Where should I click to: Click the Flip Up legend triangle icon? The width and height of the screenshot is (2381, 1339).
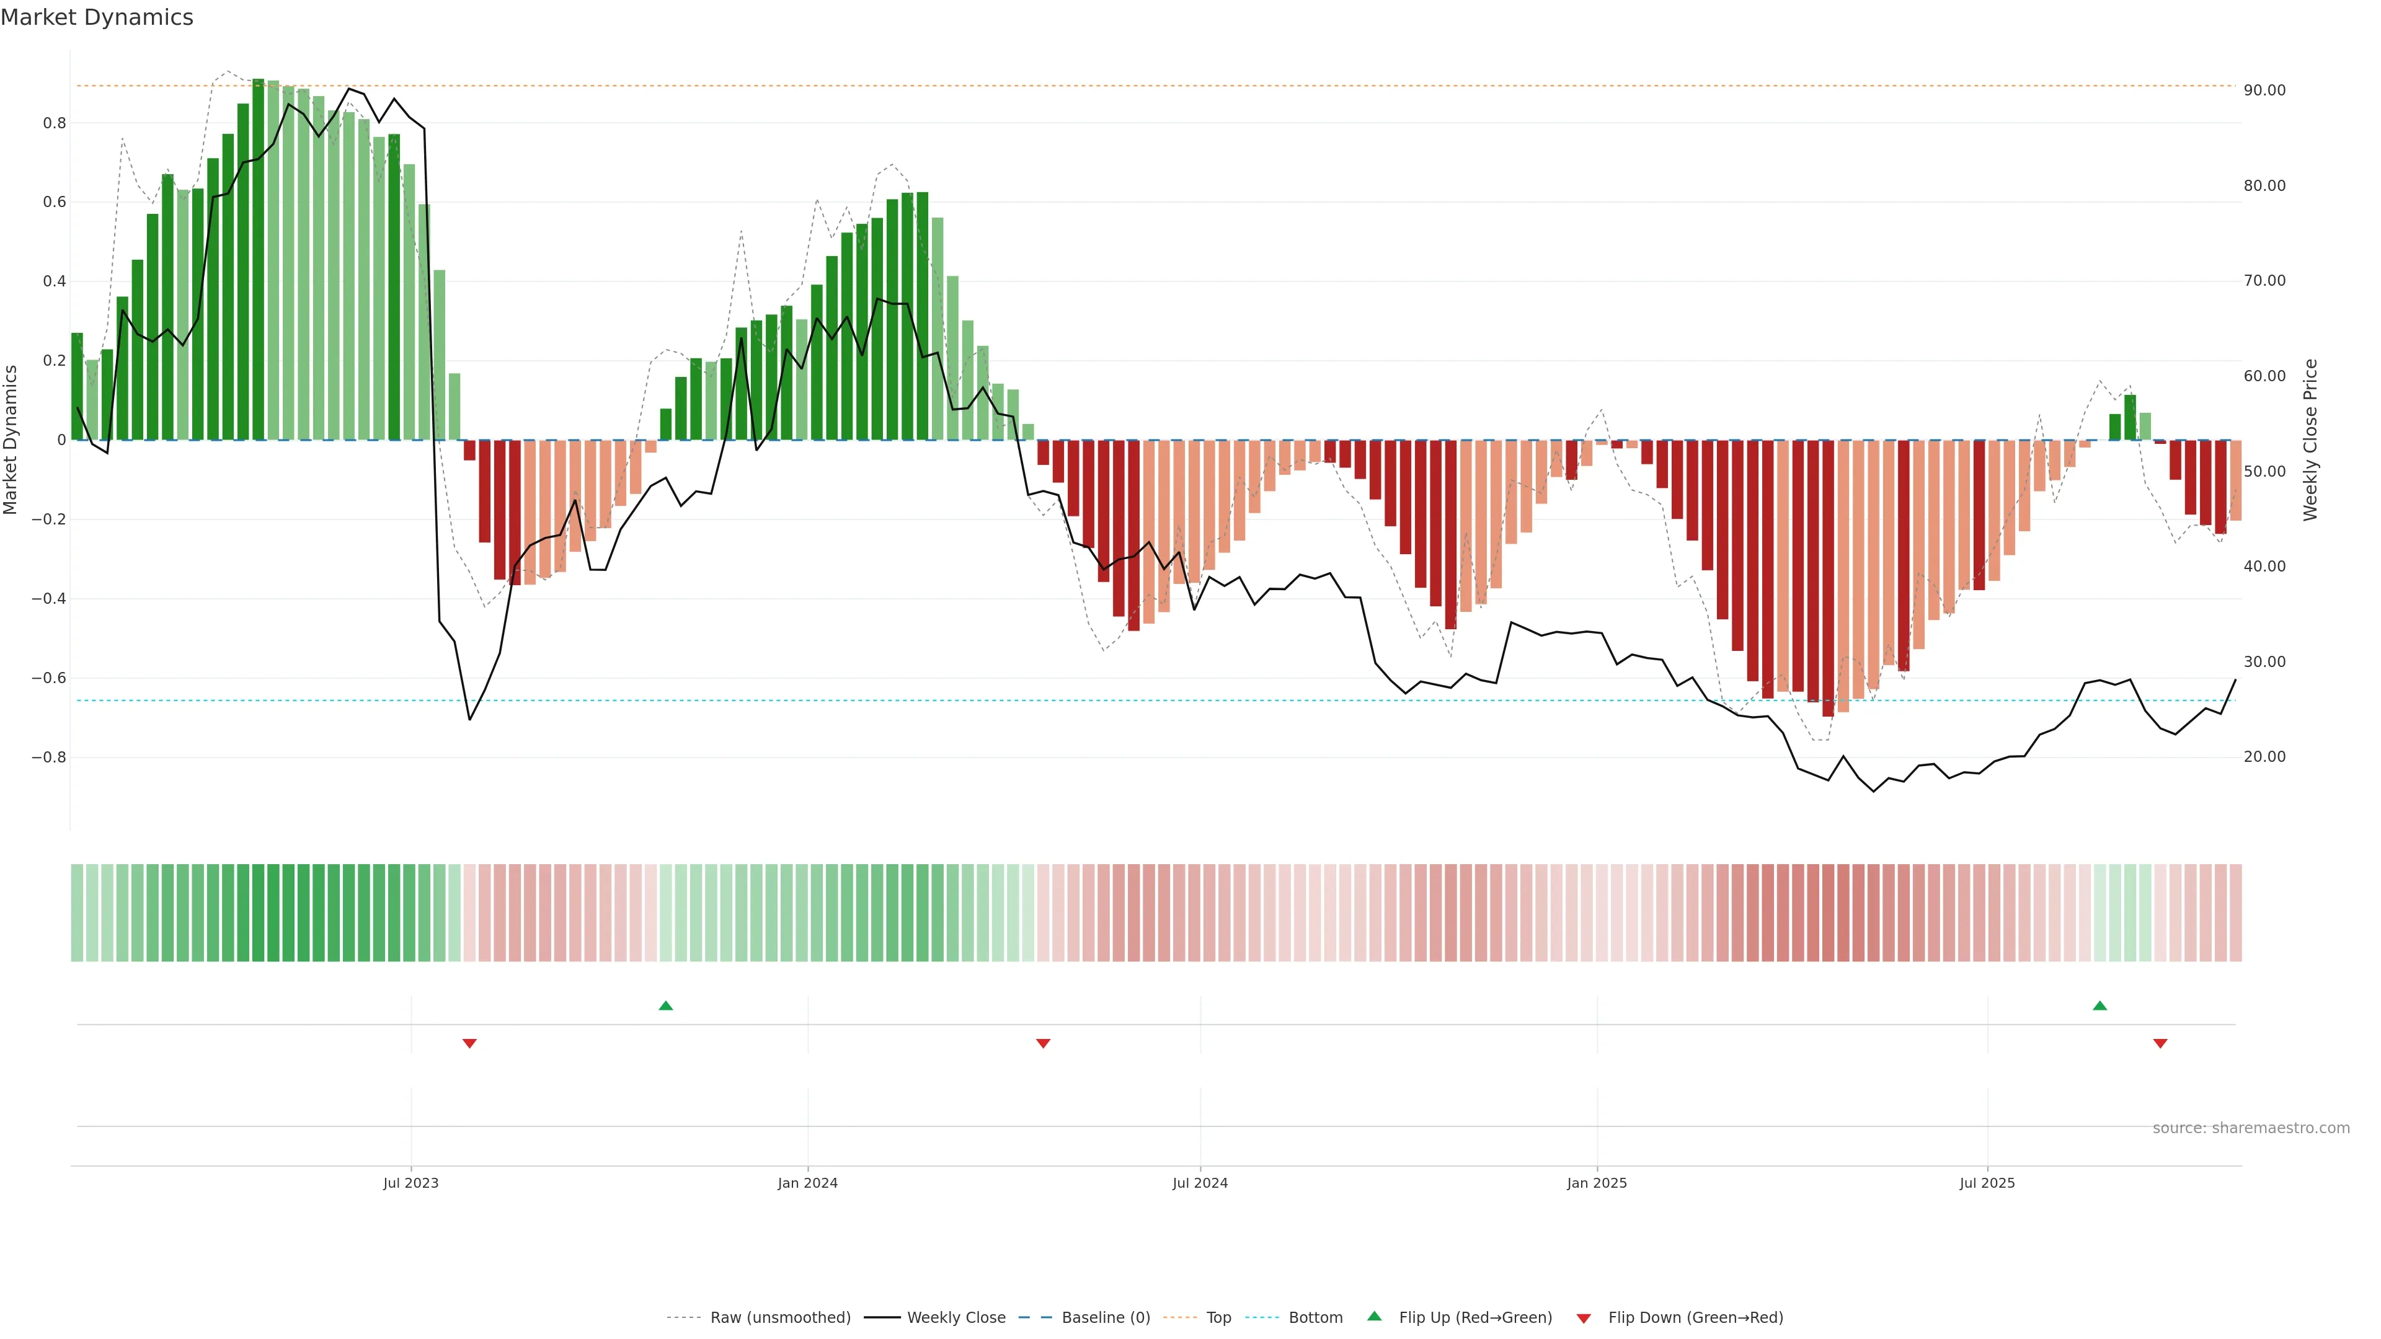1373,1316
